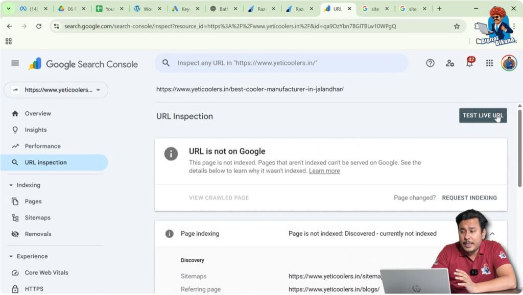
Task: Switch to the Google Drive 06 tab
Action: click(68, 9)
